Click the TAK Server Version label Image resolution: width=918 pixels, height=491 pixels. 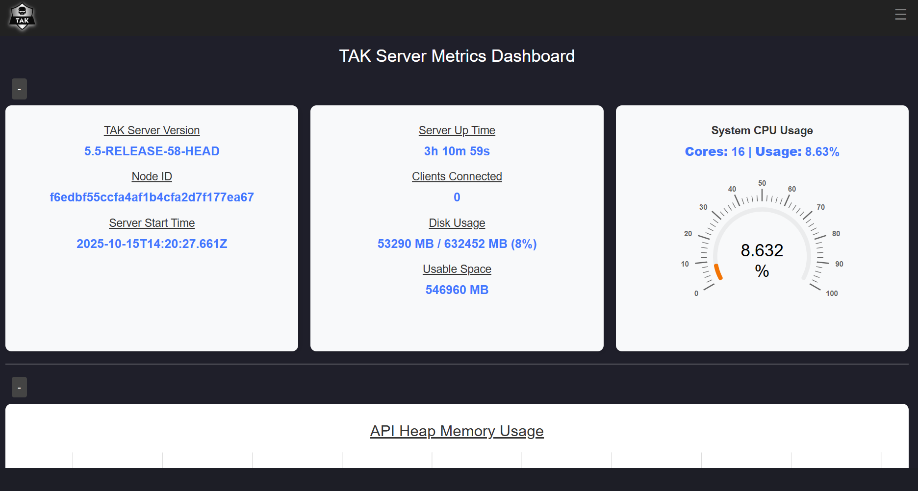point(152,130)
